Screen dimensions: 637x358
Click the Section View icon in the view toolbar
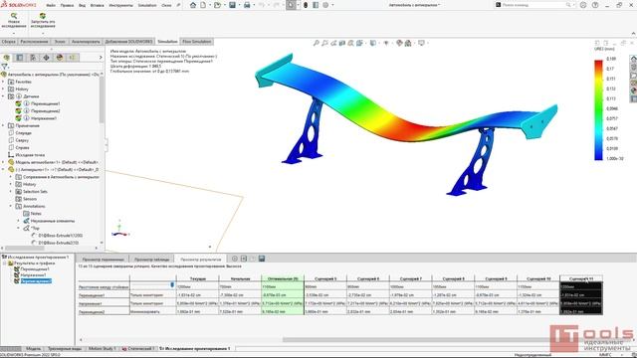(x=342, y=43)
